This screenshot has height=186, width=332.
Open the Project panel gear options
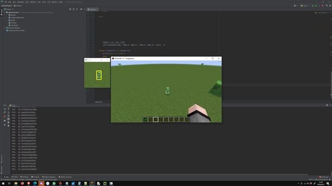(81, 9)
